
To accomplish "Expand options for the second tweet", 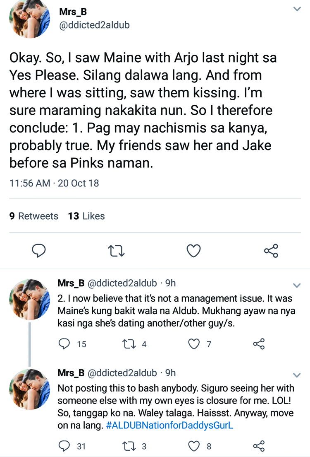I will pyautogui.click(x=297, y=285).
